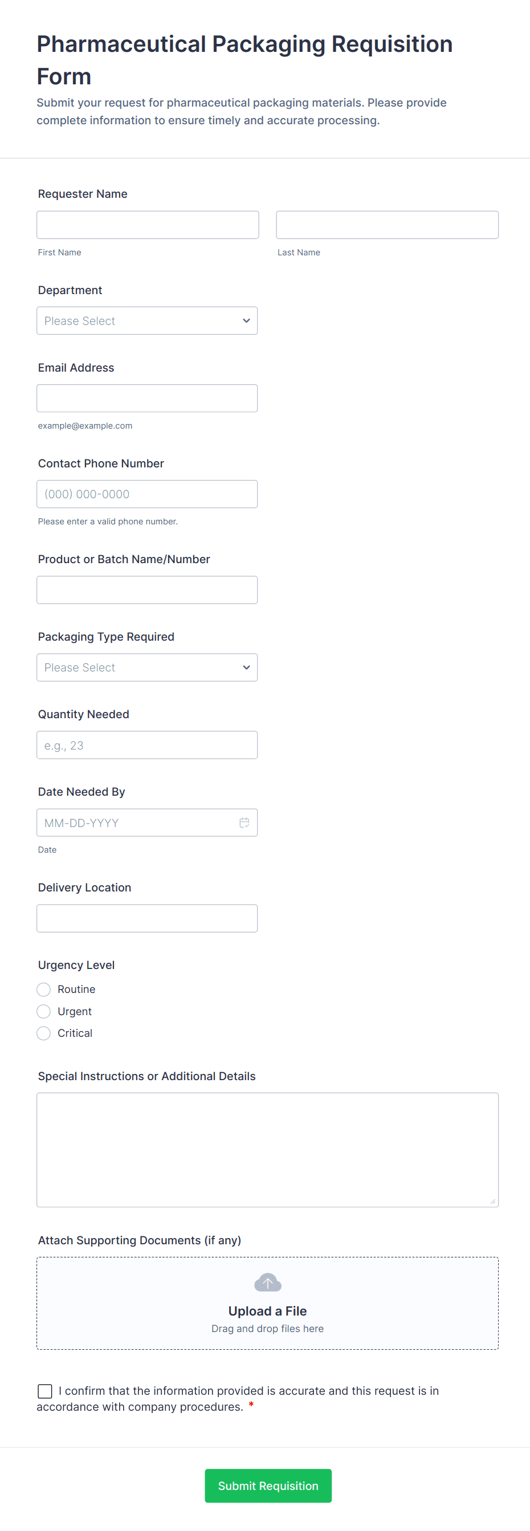Click into the Last Name field
530x1531 pixels.
387,225
